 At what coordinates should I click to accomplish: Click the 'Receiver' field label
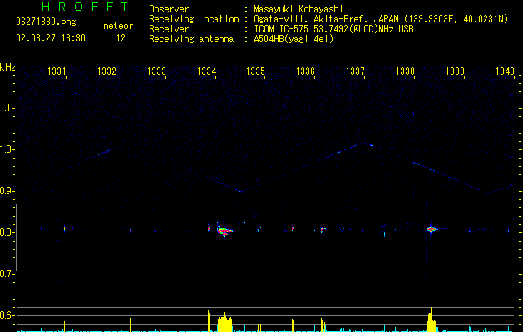pyautogui.click(x=169, y=29)
